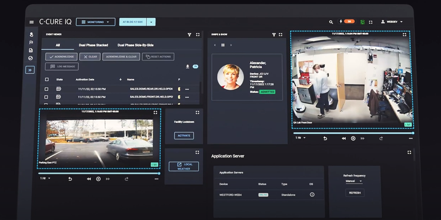
Task: Click the OS info icon for WESTFORD-WEB4
Action: coord(312,195)
